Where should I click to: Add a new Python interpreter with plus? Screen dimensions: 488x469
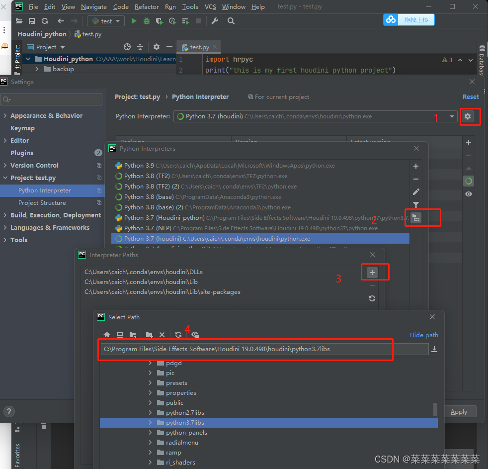[x=416, y=166]
